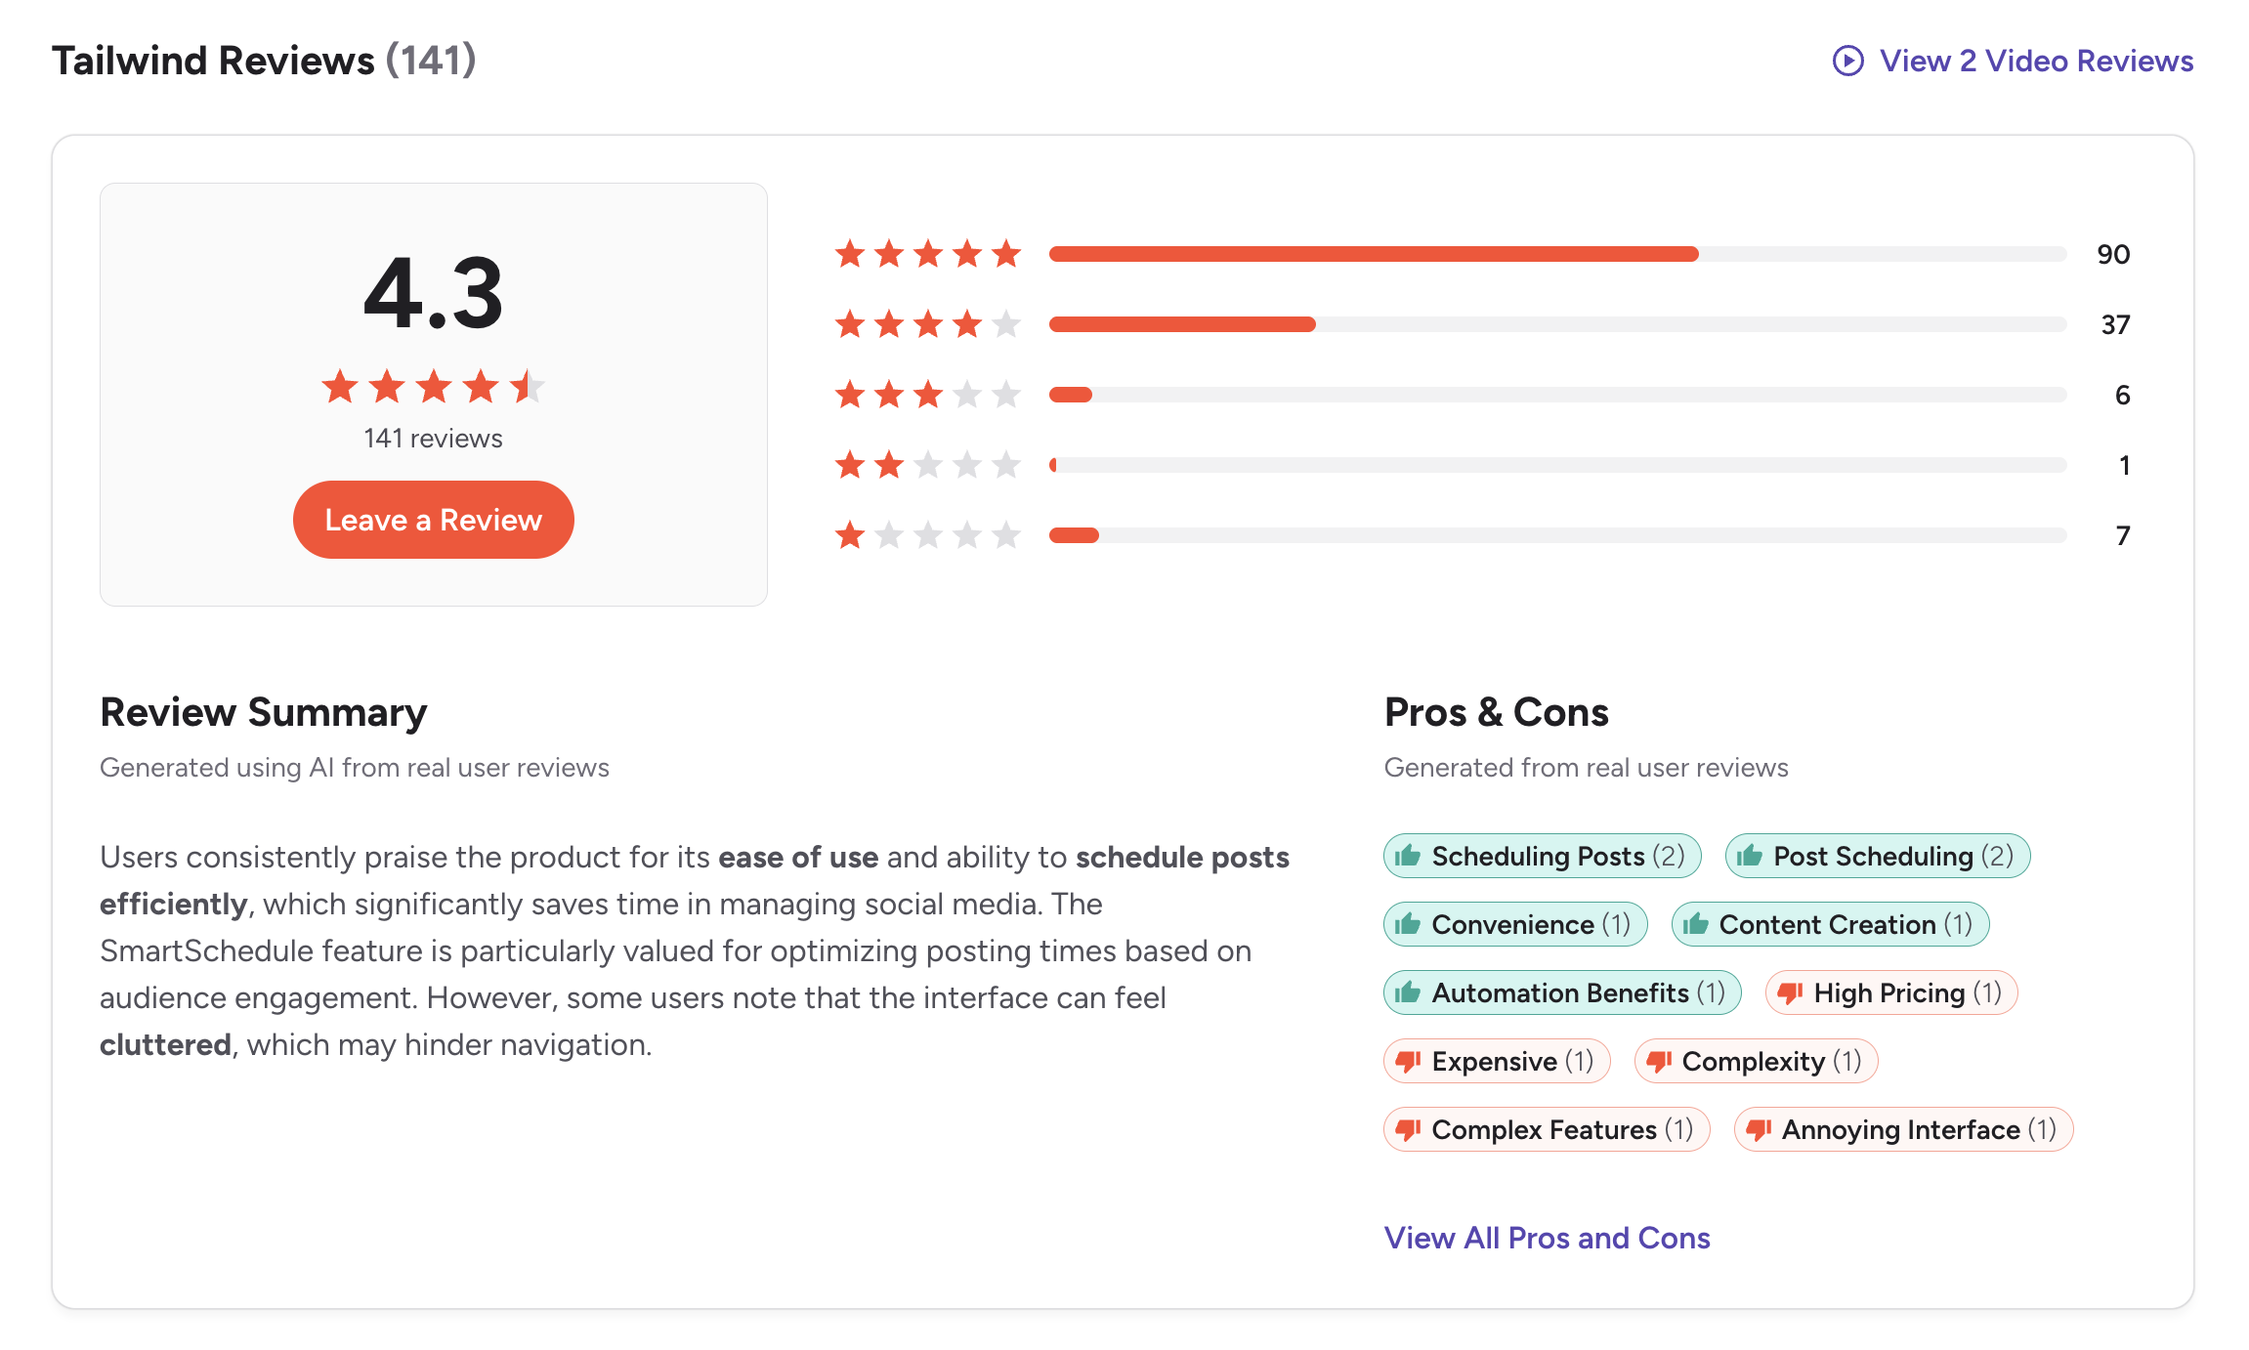Open View All Pros and Cons
2249x1350 pixels.
click(1547, 1238)
